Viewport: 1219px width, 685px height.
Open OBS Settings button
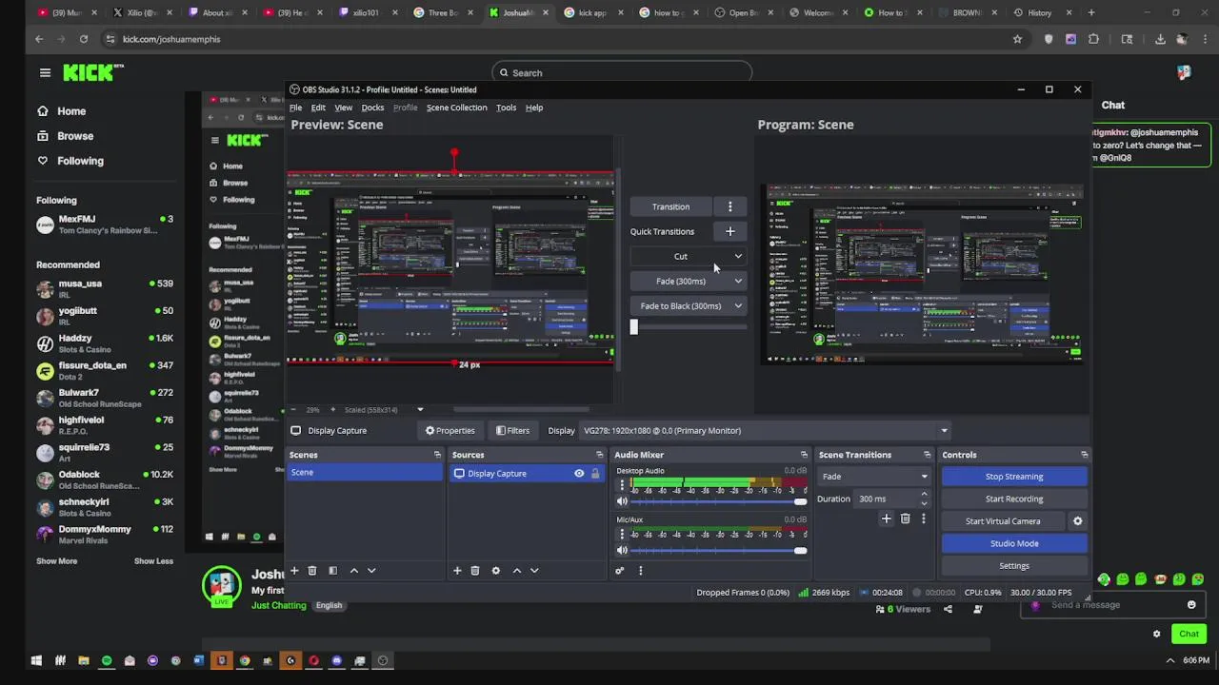[x=1014, y=566]
